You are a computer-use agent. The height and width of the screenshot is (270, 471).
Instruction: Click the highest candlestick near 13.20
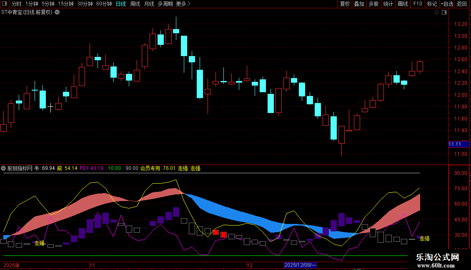click(176, 31)
